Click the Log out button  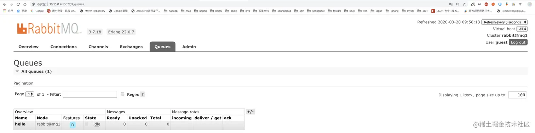click(x=518, y=42)
